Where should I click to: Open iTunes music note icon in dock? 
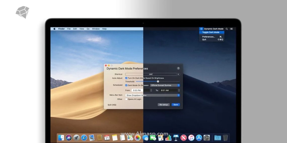(191, 138)
